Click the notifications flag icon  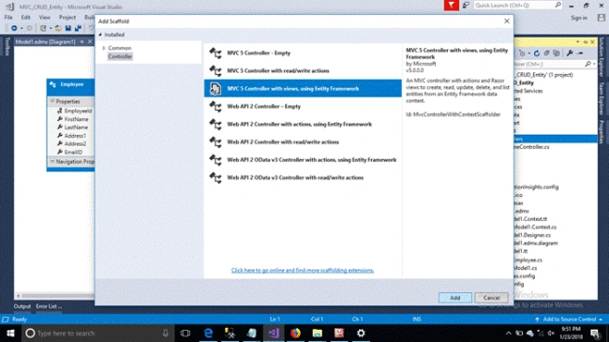coord(452,6)
